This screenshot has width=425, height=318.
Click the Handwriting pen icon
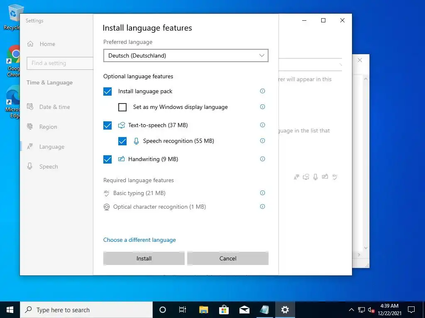click(x=122, y=159)
